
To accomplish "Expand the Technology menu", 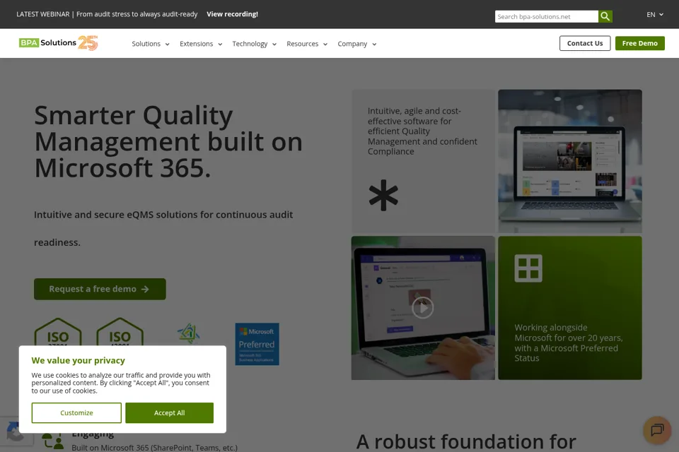I will click(x=254, y=44).
